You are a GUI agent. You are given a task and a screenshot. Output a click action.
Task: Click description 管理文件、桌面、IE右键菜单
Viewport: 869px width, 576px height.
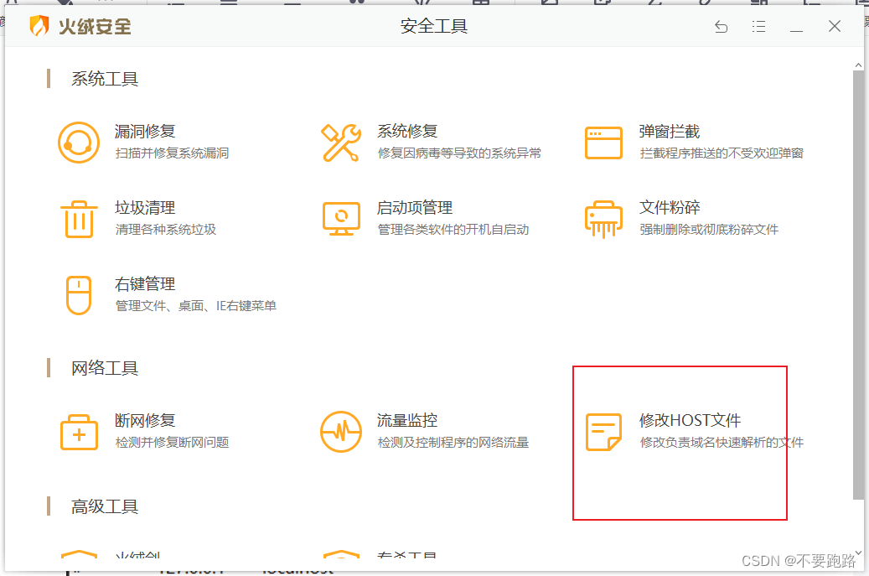195,305
